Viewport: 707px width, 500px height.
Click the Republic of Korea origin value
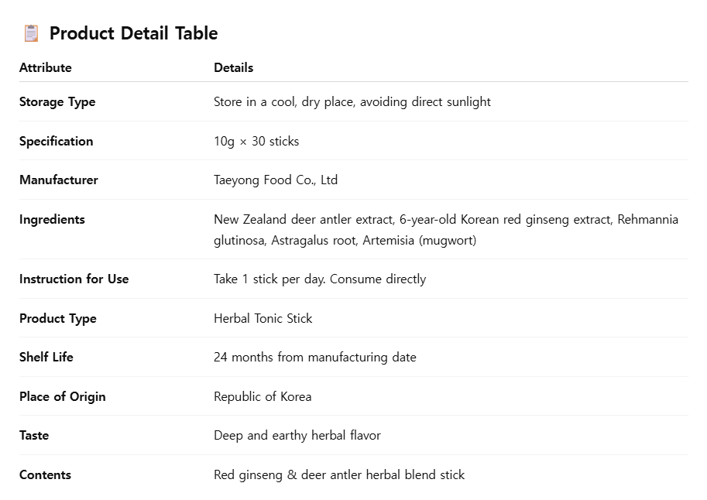[x=263, y=396]
